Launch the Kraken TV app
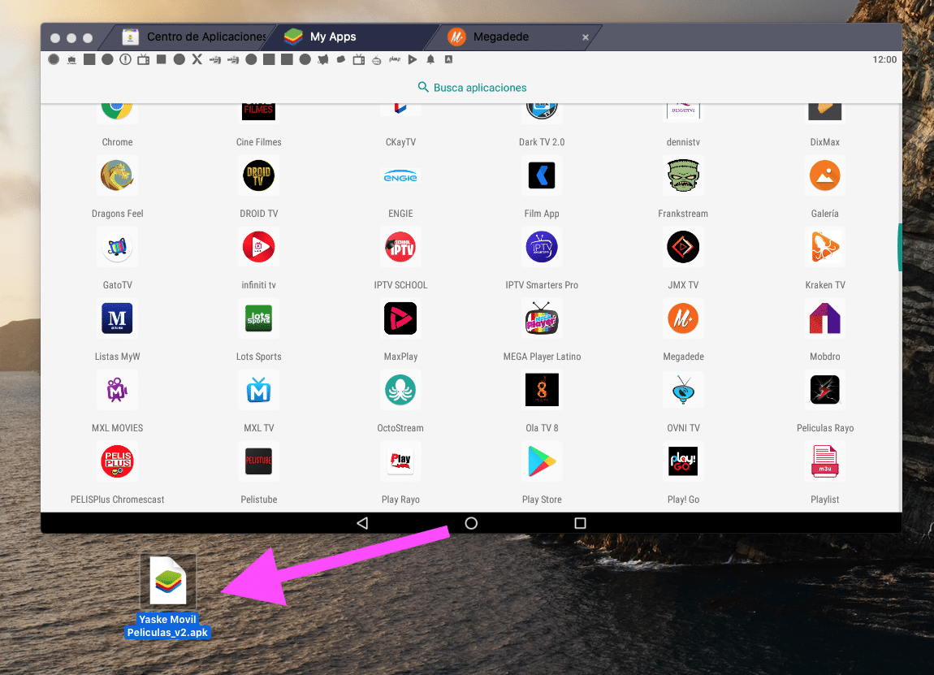 tap(824, 247)
